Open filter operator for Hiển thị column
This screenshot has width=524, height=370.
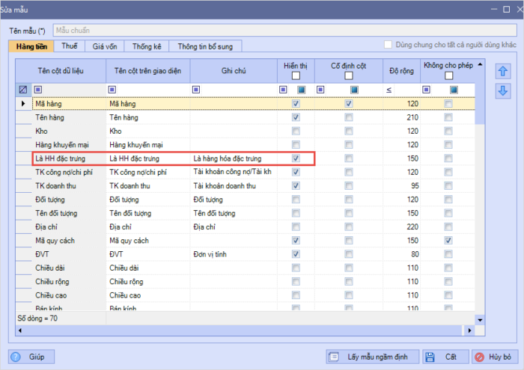click(x=283, y=90)
